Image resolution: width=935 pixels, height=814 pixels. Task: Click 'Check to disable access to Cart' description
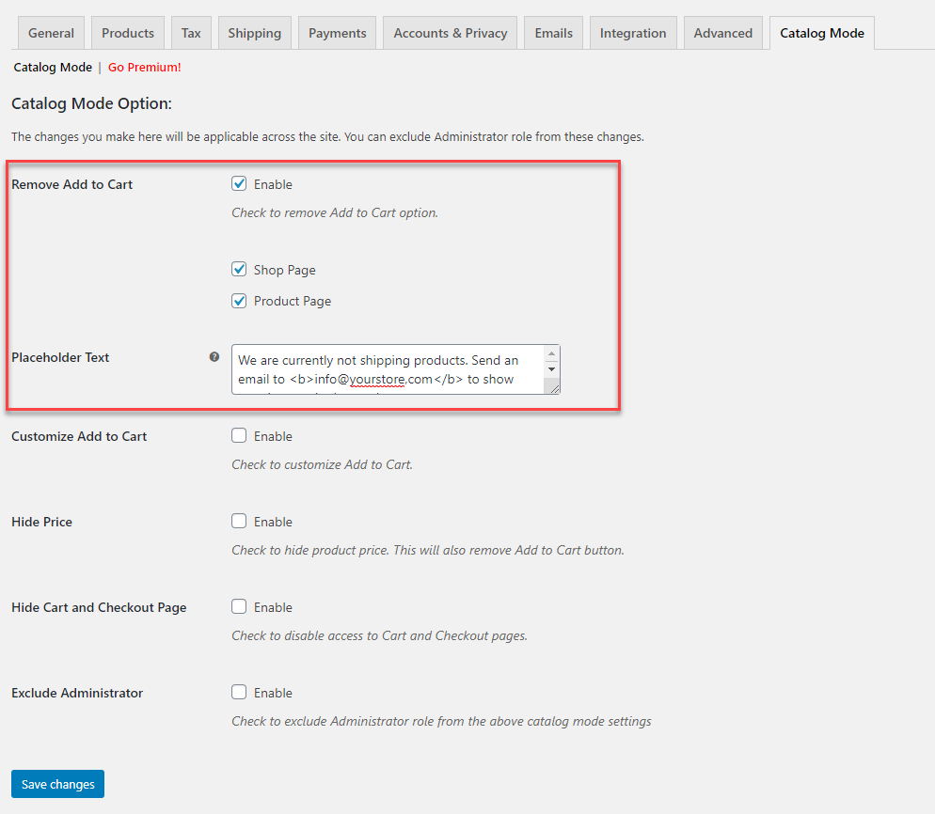pos(379,635)
